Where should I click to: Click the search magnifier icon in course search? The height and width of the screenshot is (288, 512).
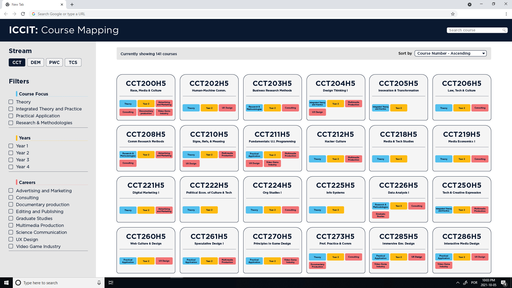click(504, 30)
